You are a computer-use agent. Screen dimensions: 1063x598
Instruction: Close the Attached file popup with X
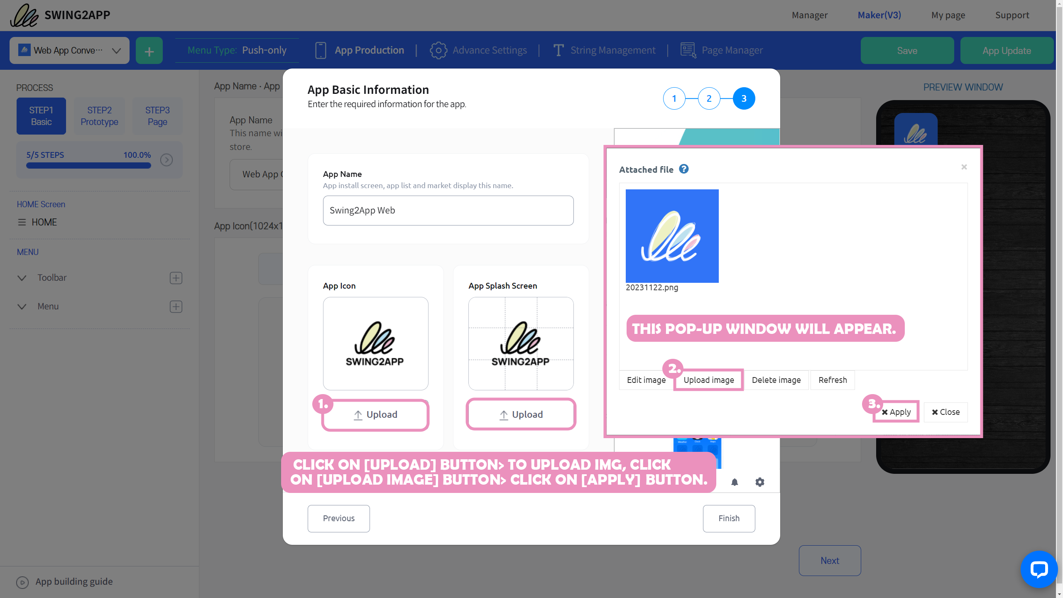click(964, 167)
